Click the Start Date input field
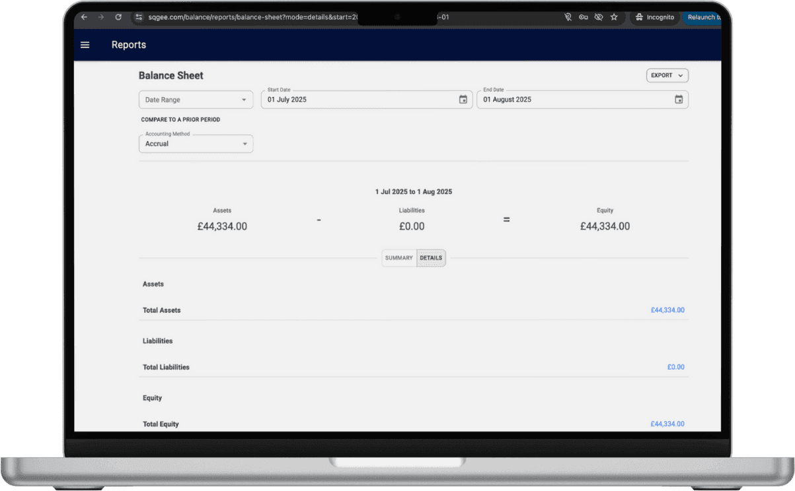The height and width of the screenshot is (491, 795). tap(357, 100)
